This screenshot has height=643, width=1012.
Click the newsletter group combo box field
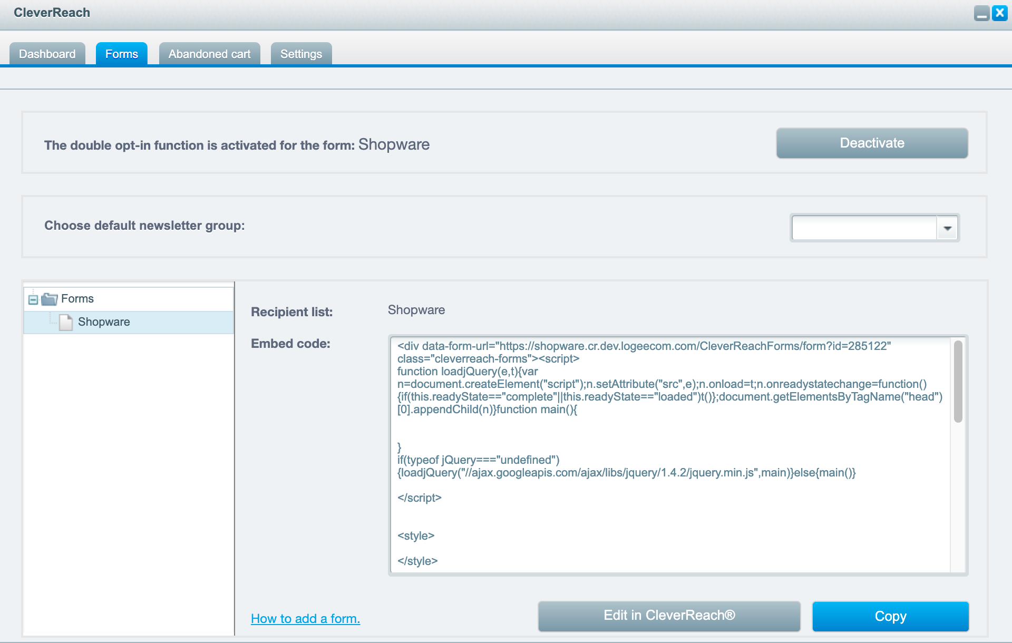[x=864, y=228]
